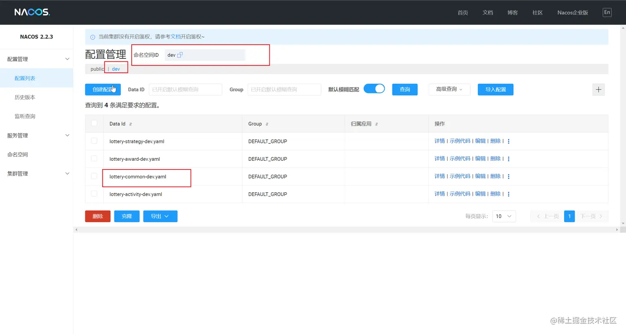Image resolution: width=626 pixels, height=334 pixels.
Task: Check the lottery-common-dev.yaml row checkbox
Action: [x=94, y=176]
